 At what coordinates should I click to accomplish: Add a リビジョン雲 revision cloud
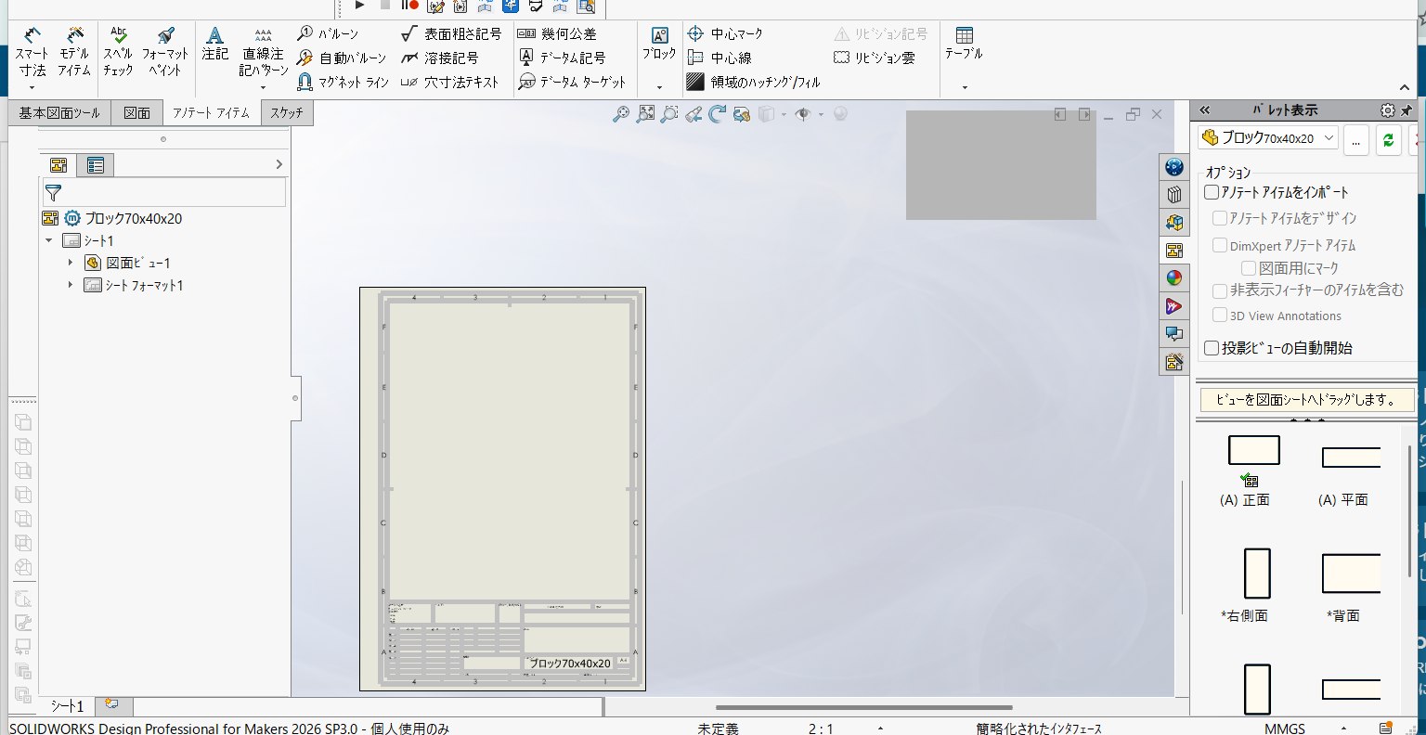(874, 58)
